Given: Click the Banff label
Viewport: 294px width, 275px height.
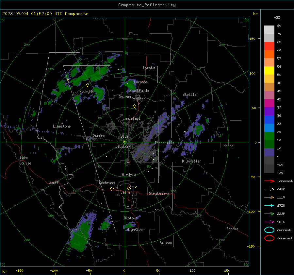Looking at the screenshot, I should (x=54, y=182).
